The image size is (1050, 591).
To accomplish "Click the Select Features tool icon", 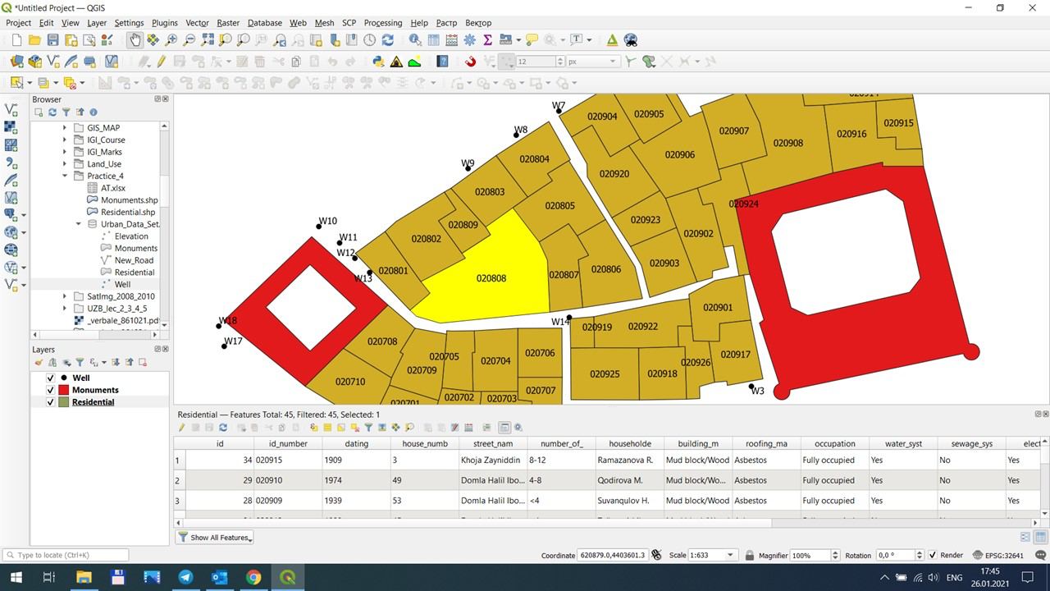I will tap(16, 83).
